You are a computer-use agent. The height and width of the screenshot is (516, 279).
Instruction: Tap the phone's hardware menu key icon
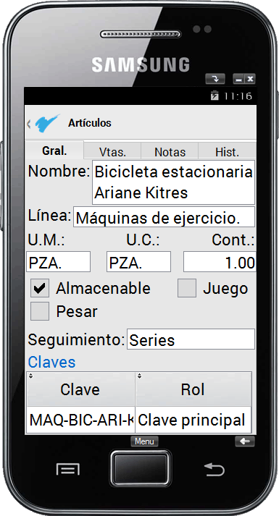tap(68, 469)
